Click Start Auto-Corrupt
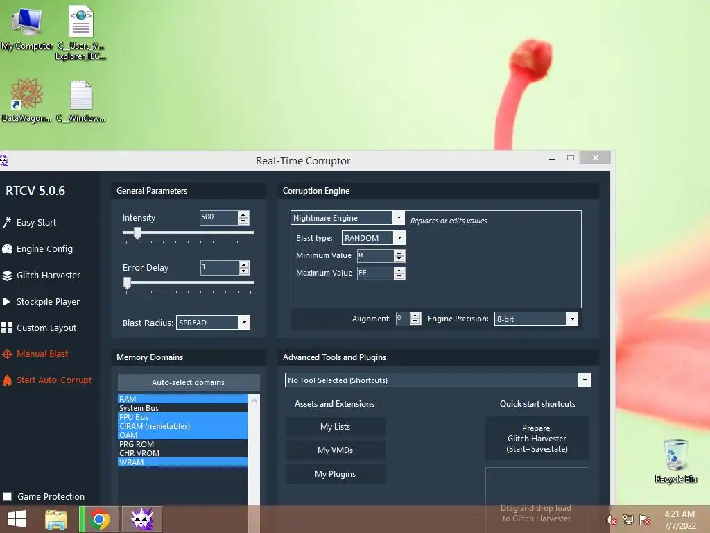This screenshot has height=533, width=710. point(54,380)
